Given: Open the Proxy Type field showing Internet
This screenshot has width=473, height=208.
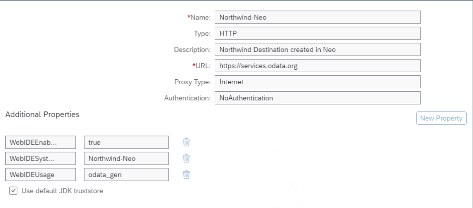Looking at the screenshot, I should tap(318, 82).
